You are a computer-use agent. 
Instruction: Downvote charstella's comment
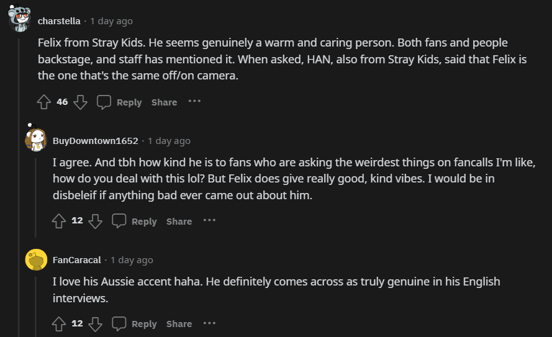(x=81, y=102)
